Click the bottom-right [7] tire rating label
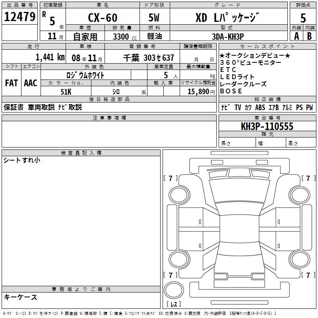The height and width of the screenshot is (318, 318). [308, 275]
